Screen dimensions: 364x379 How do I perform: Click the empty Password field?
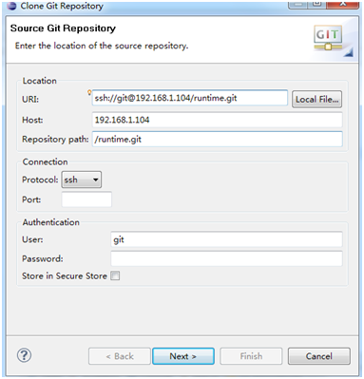click(226, 258)
